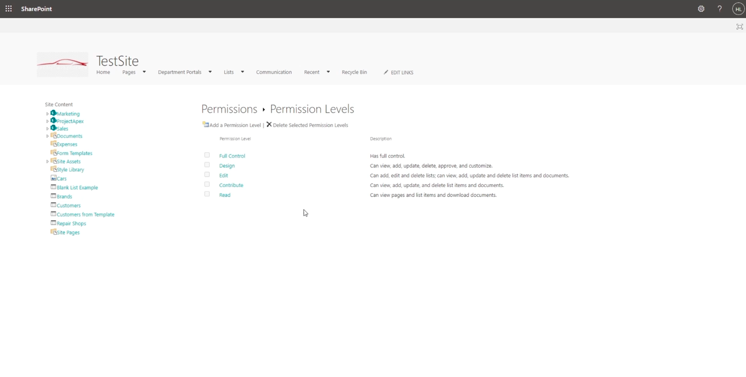Click the Cars picture library icon
Viewport: 746px width, 377px height.
point(53,178)
